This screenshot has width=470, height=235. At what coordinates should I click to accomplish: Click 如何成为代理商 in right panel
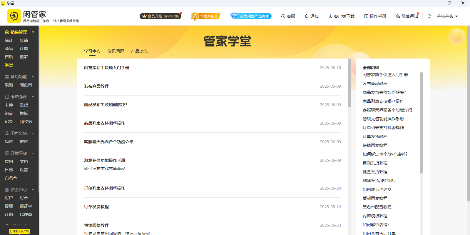[x=377, y=189]
